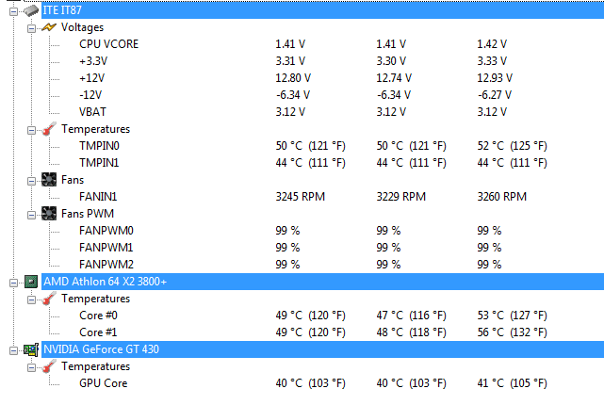Click the AMD Athlon Temperatures thermometer icon
604x405 pixels.
49,299
